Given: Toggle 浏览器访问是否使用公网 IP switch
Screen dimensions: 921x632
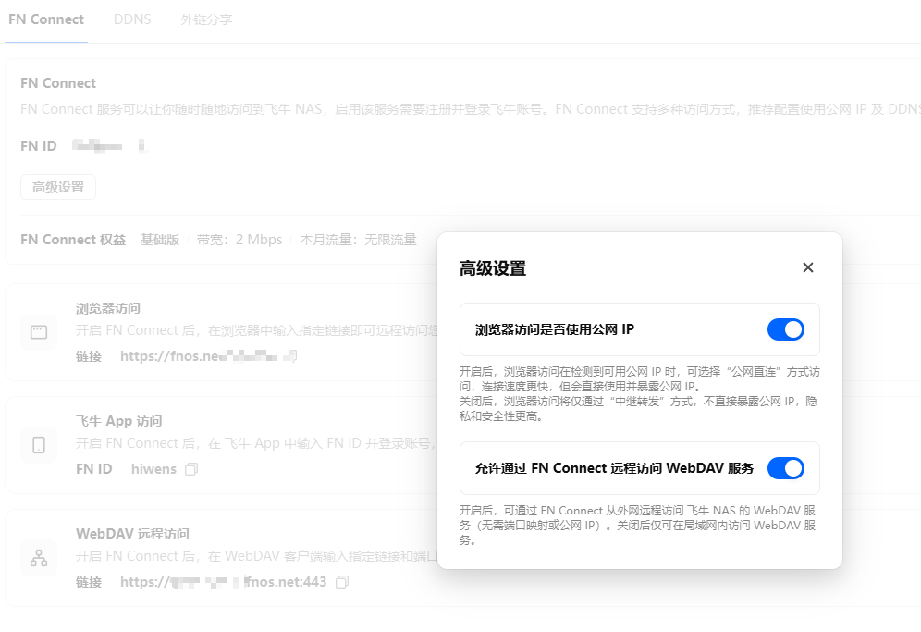Looking at the screenshot, I should pyautogui.click(x=785, y=329).
